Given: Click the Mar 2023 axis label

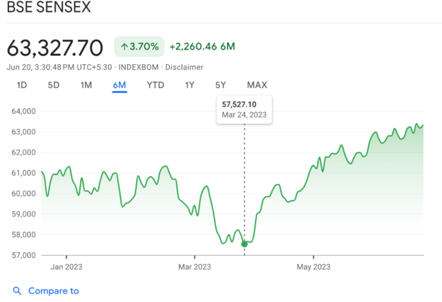Looking at the screenshot, I should (x=194, y=266).
